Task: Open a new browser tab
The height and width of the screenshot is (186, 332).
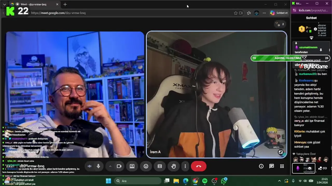Action: point(65,4)
